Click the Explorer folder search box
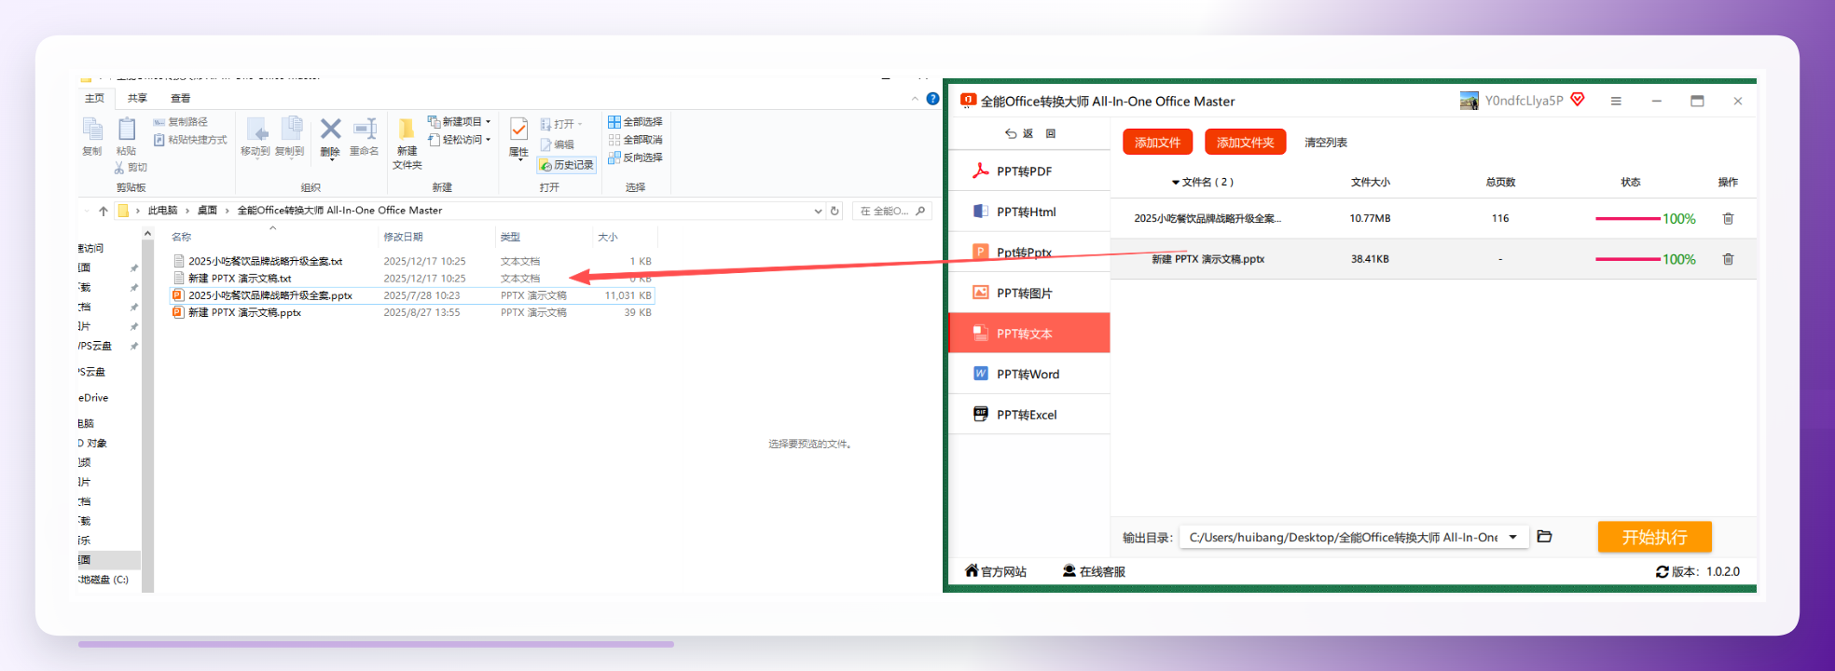The width and height of the screenshot is (1835, 671). click(x=892, y=211)
